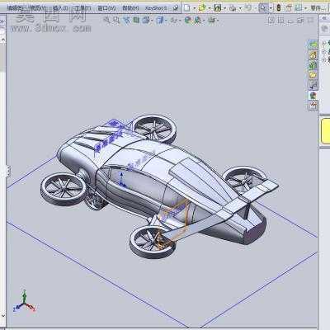Click the Zoom to Fit view icon
Image resolution: width=330 pixels, height=330 pixels.
tap(106, 20)
